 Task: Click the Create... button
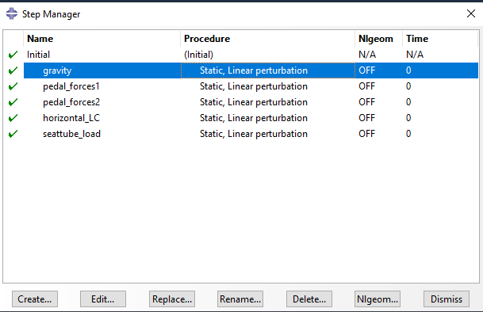coord(35,299)
